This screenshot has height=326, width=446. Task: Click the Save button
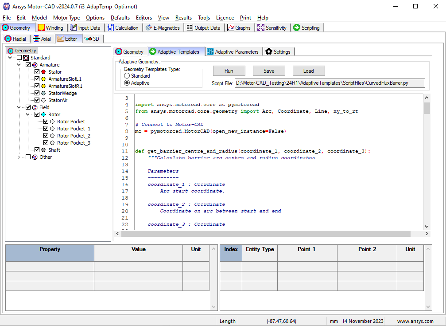[x=269, y=71]
